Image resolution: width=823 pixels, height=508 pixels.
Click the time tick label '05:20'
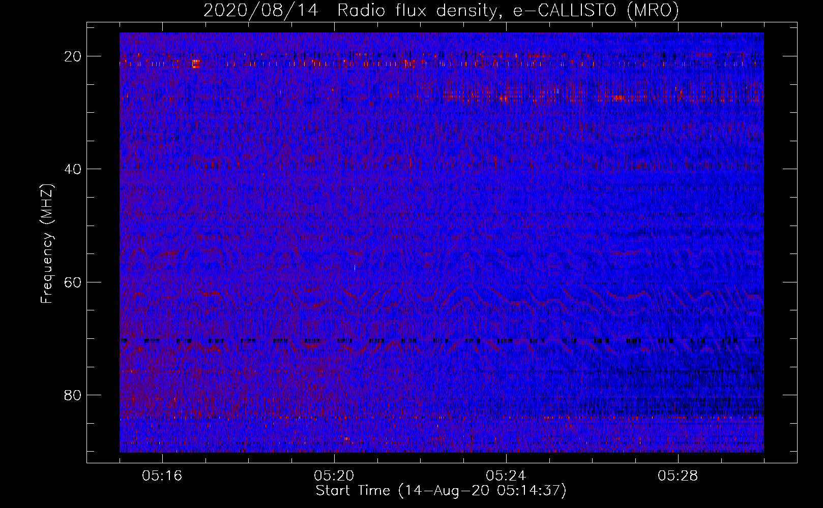click(334, 476)
